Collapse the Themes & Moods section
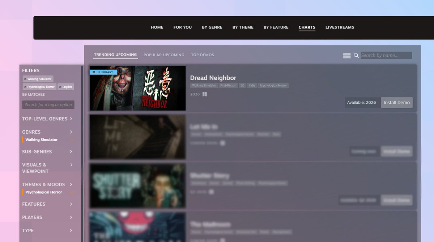This screenshot has height=242, width=434. point(47,185)
